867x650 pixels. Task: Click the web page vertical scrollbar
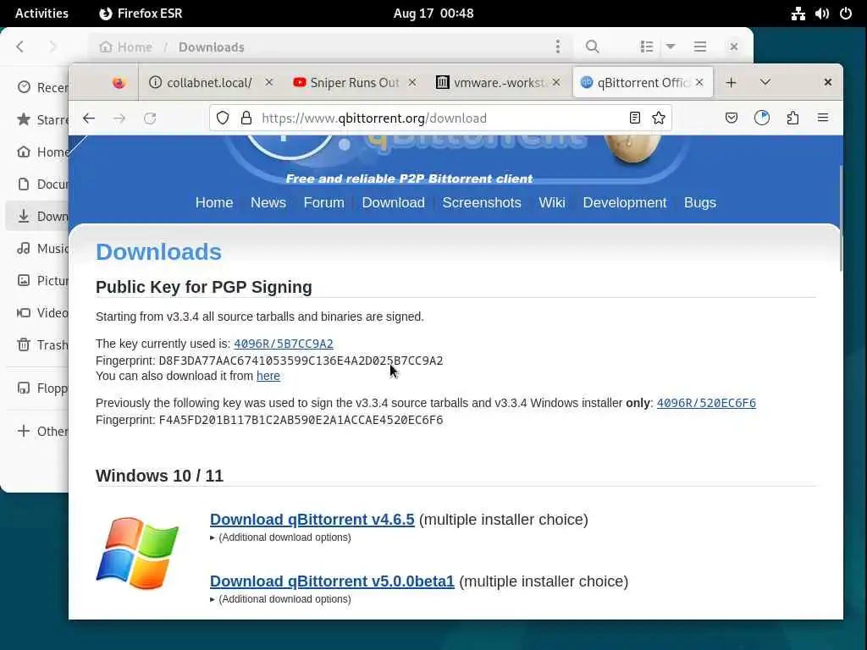pos(841,218)
